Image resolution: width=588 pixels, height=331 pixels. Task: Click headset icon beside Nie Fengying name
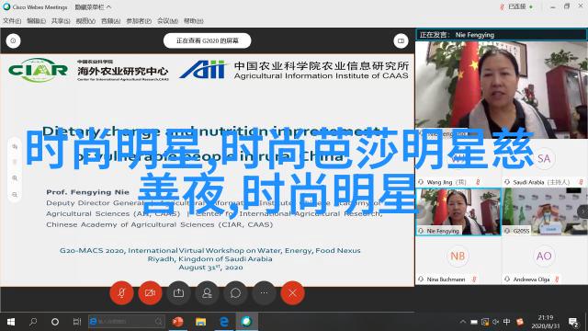click(x=421, y=231)
